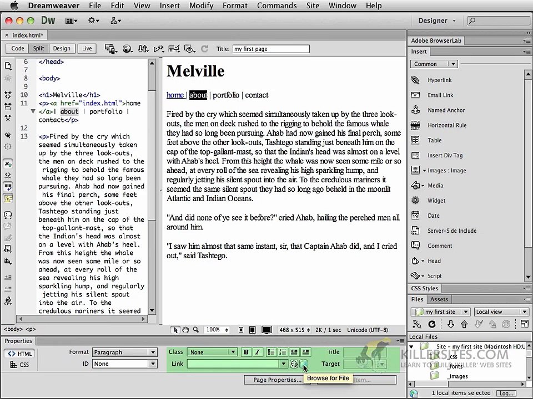This screenshot has width=533, height=399.
Task: Click Insert Div Tag
Action: pyautogui.click(x=445, y=155)
